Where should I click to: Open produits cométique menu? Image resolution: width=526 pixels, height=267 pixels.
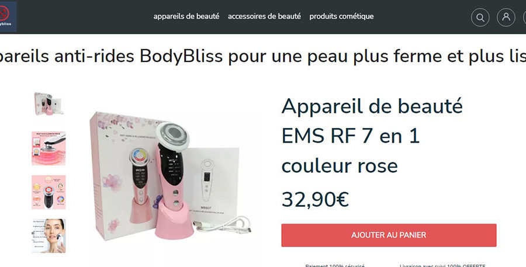[x=341, y=16]
